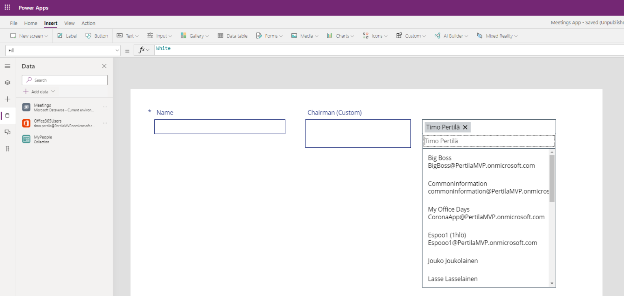Open the Add data menu
Screen dimensions: 624x296
(x=39, y=91)
